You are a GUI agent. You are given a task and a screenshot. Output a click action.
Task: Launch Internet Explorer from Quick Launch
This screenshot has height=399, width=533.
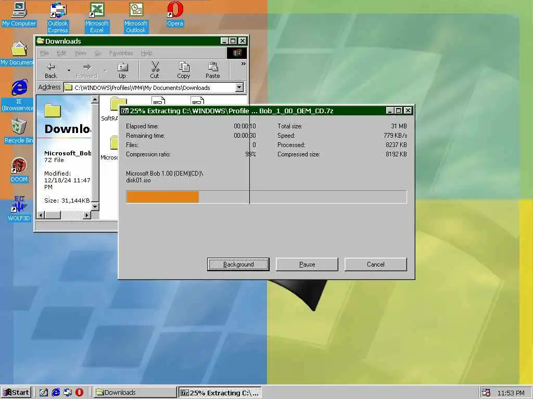pos(56,393)
